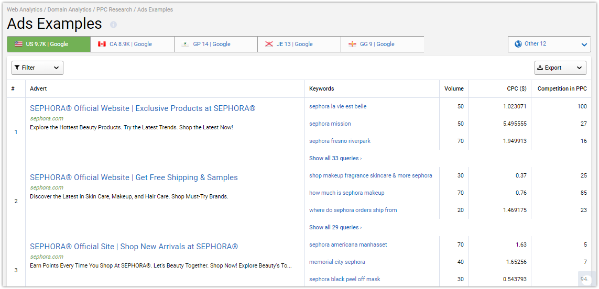Open keyword sephora americana manhasset

click(x=348, y=244)
